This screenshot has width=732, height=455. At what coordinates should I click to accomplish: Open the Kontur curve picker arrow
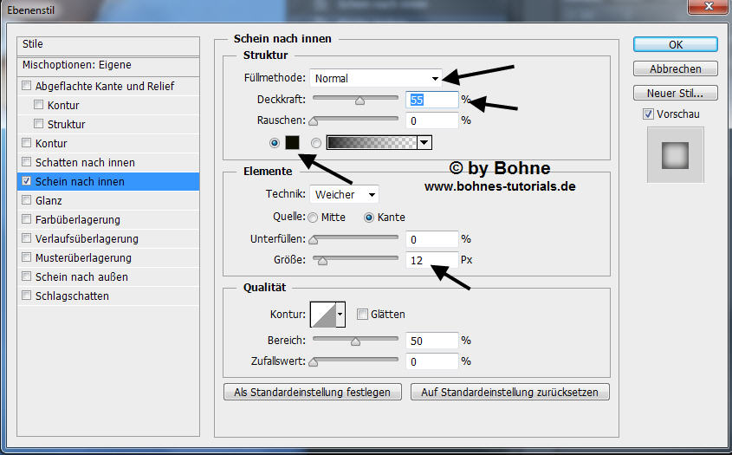click(340, 315)
